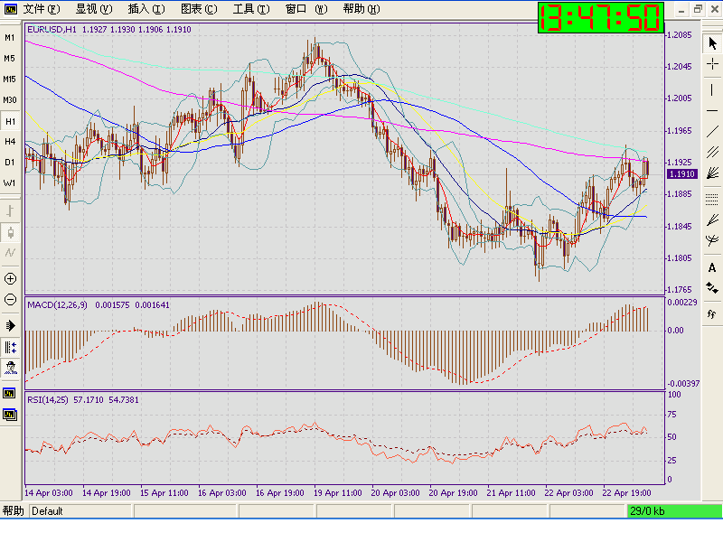Select the horizontal line tool

tap(712, 110)
